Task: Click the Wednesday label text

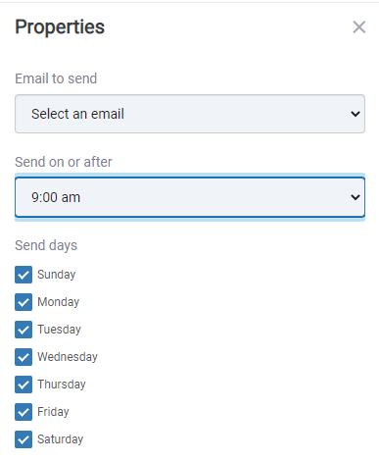Action: pyautogui.click(x=68, y=357)
